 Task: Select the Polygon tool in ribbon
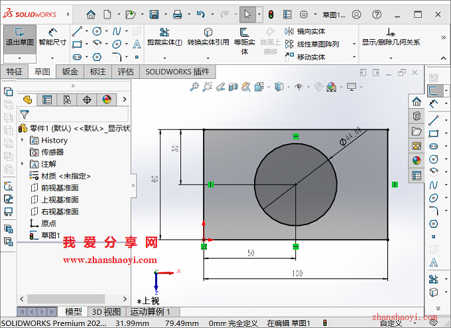click(97, 57)
